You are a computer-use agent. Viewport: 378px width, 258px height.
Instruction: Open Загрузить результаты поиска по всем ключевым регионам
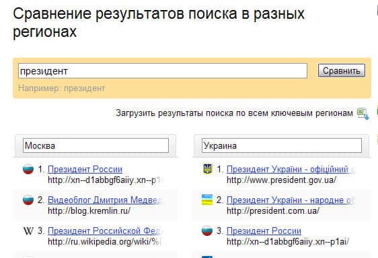pyautogui.click(x=234, y=113)
